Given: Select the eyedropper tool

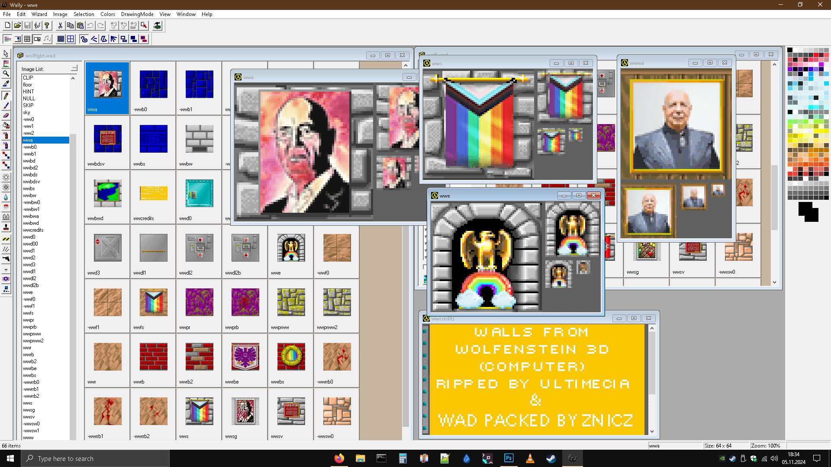Looking at the screenshot, I should [6, 83].
